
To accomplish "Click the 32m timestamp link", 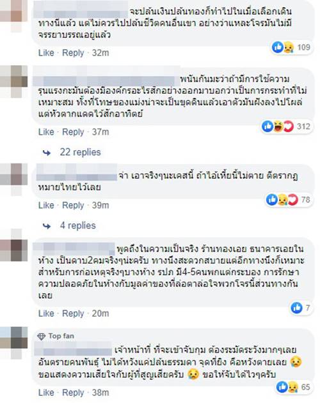I will click(x=100, y=53).
